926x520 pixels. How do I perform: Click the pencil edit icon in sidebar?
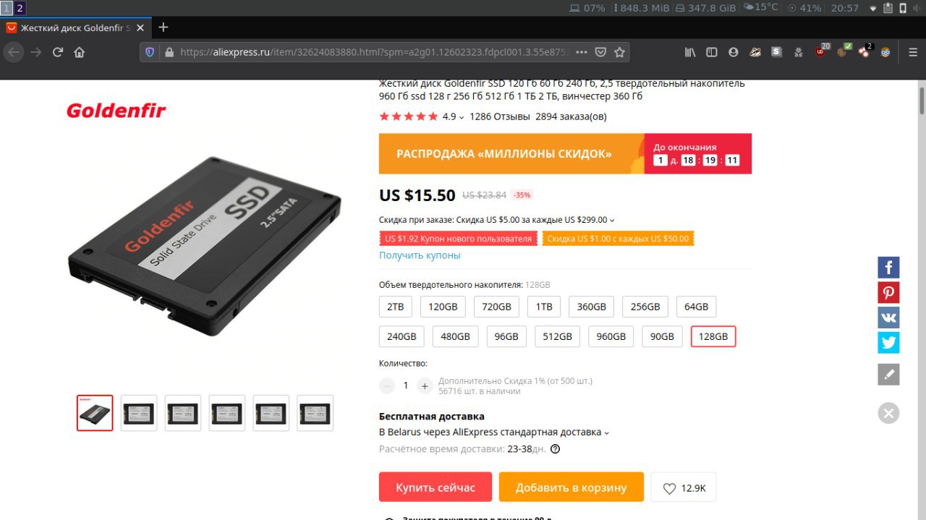point(888,375)
